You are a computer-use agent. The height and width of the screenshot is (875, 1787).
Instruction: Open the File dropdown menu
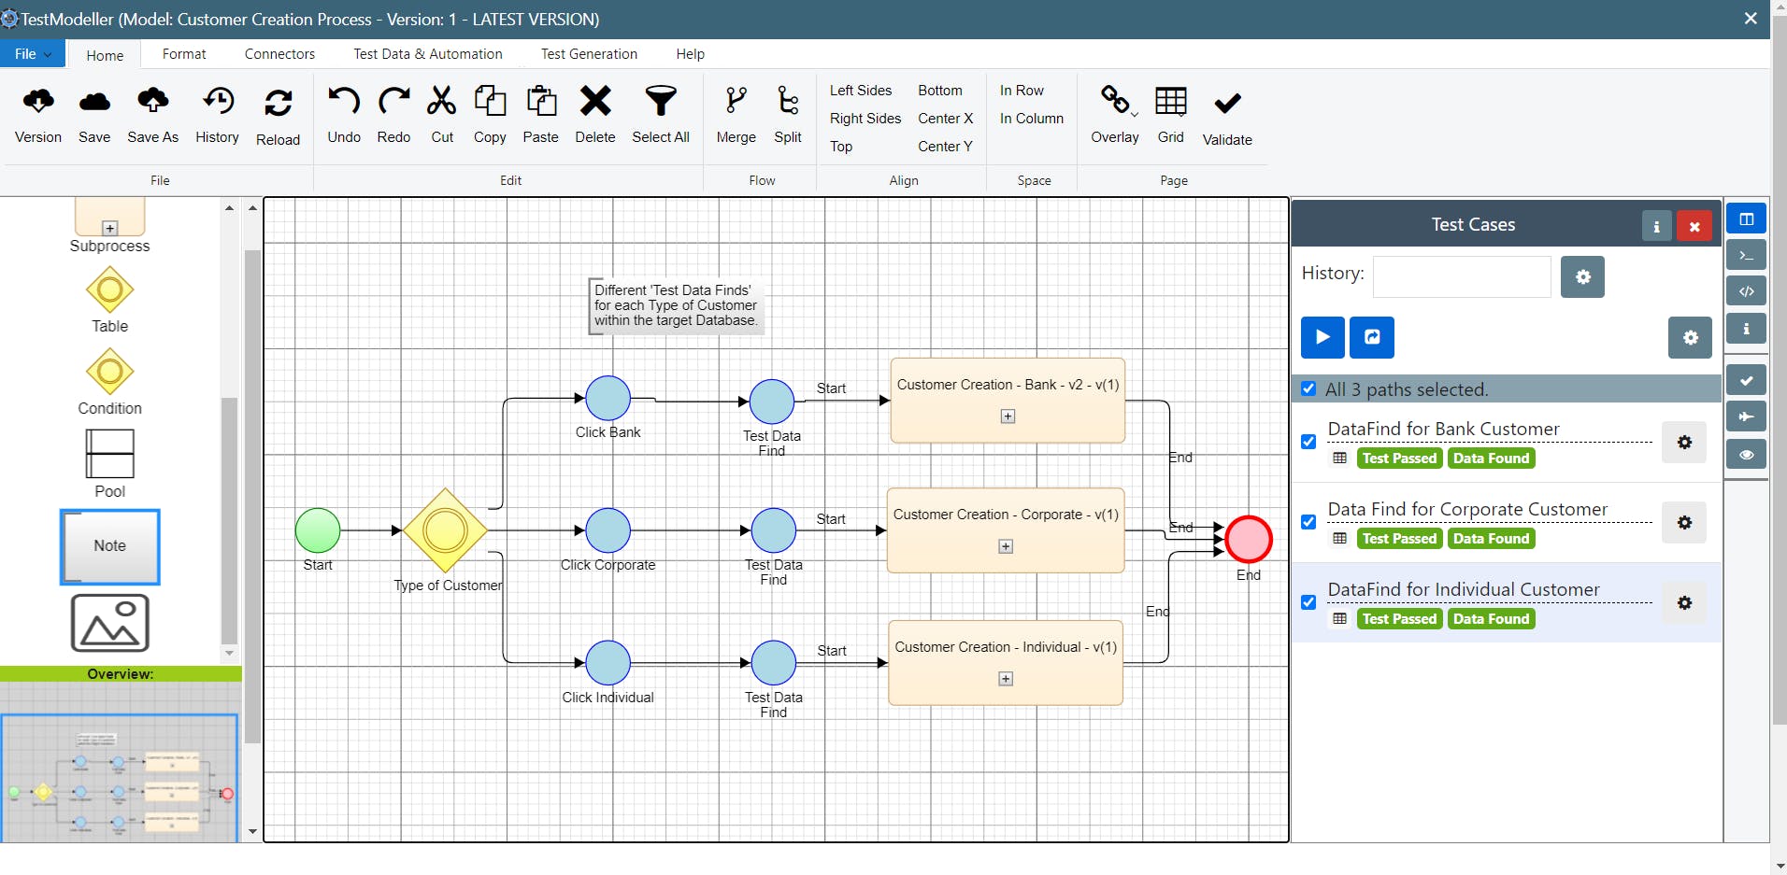pyautogui.click(x=33, y=54)
